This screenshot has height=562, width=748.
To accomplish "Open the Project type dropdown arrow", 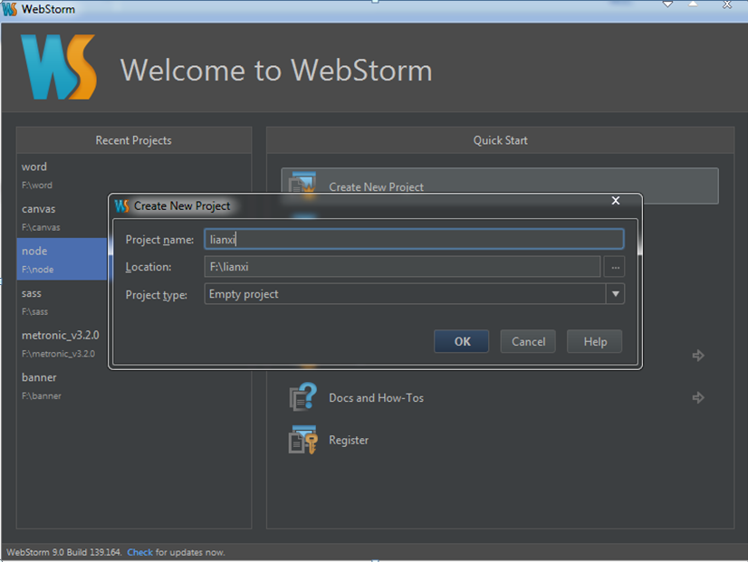I will 616,293.
